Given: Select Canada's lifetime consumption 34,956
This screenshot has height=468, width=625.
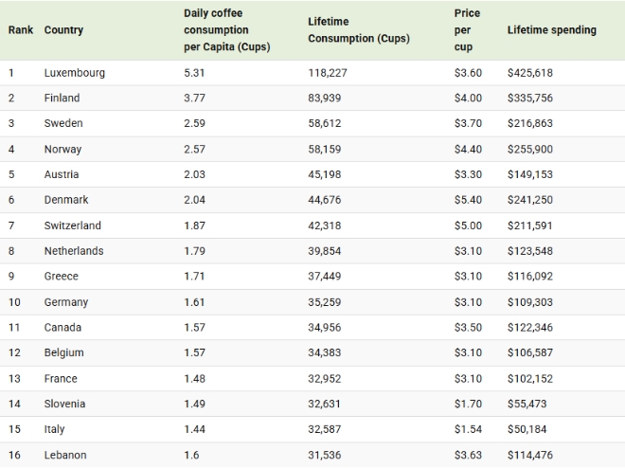Looking at the screenshot, I should (x=327, y=328).
